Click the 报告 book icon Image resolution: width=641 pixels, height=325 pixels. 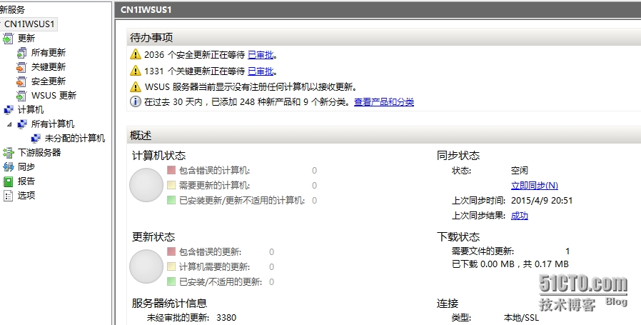8,181
